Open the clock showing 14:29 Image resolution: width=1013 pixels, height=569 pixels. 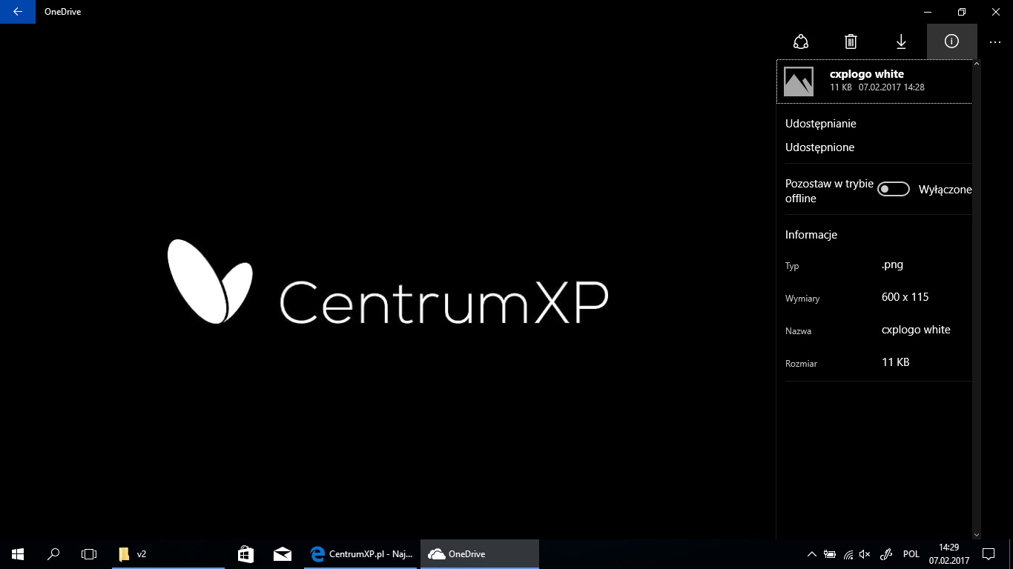coord(949,554)
